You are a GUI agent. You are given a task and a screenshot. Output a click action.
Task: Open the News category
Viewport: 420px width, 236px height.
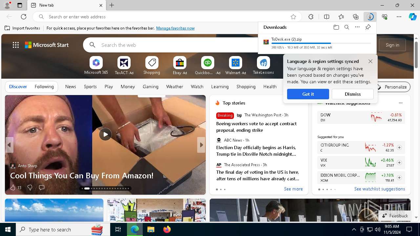click(x=71, y=87)
